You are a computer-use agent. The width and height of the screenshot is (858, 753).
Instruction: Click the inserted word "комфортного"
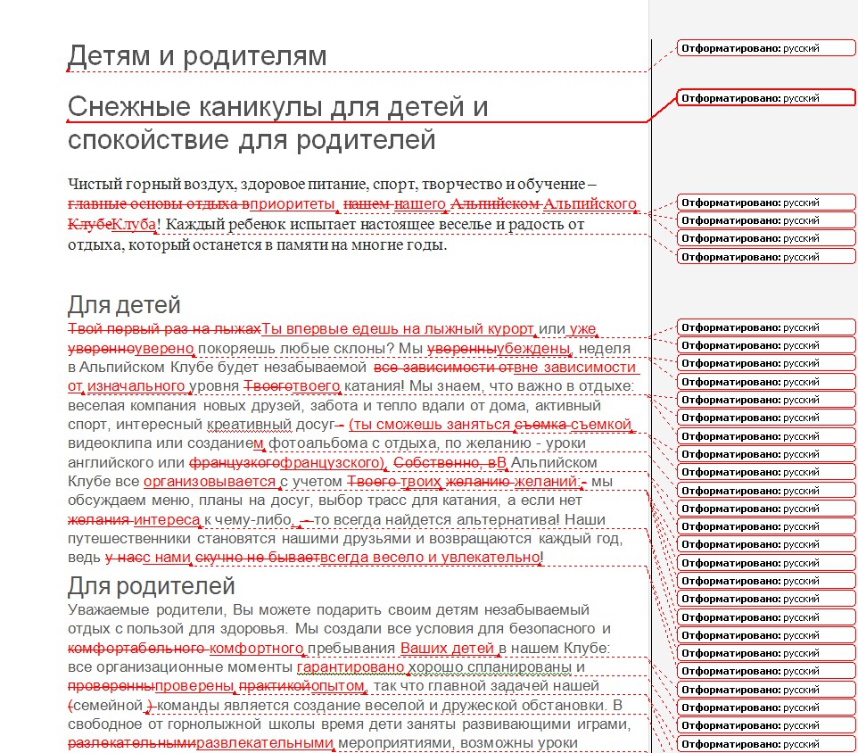257,649
